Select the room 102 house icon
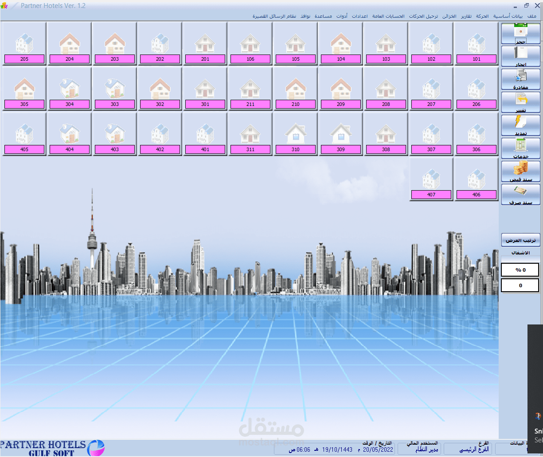The width and height of the screenshot is (543, 457). (x=431, y=43)
